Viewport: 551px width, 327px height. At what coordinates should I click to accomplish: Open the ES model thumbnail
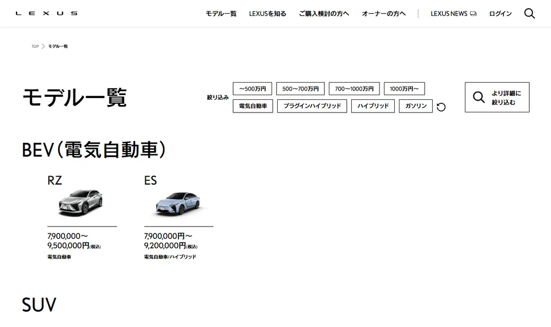point(178,203)
